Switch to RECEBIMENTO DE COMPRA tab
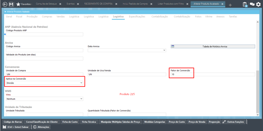Image resolution: width=263 pixels, height=131 pixels. 98,4
